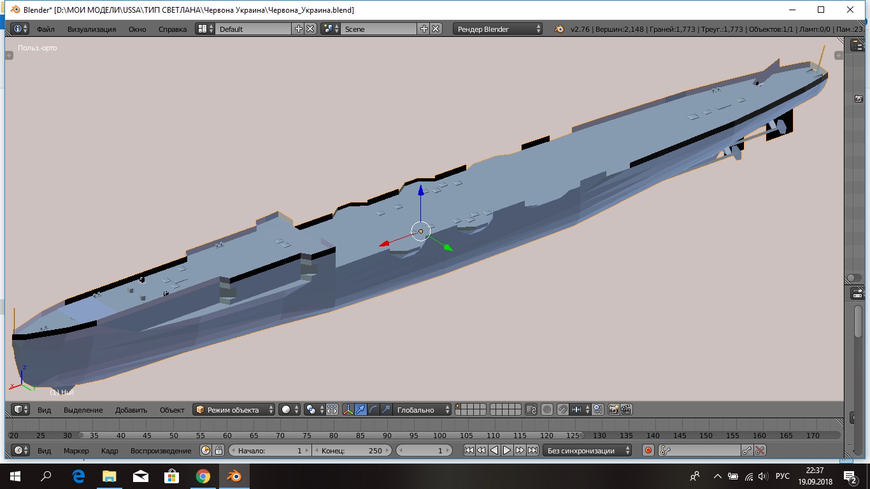Viewport: 870px width, 489px height.
Task: Open the Режим объекта mode dropdown
Action: [x=234, y=409]
